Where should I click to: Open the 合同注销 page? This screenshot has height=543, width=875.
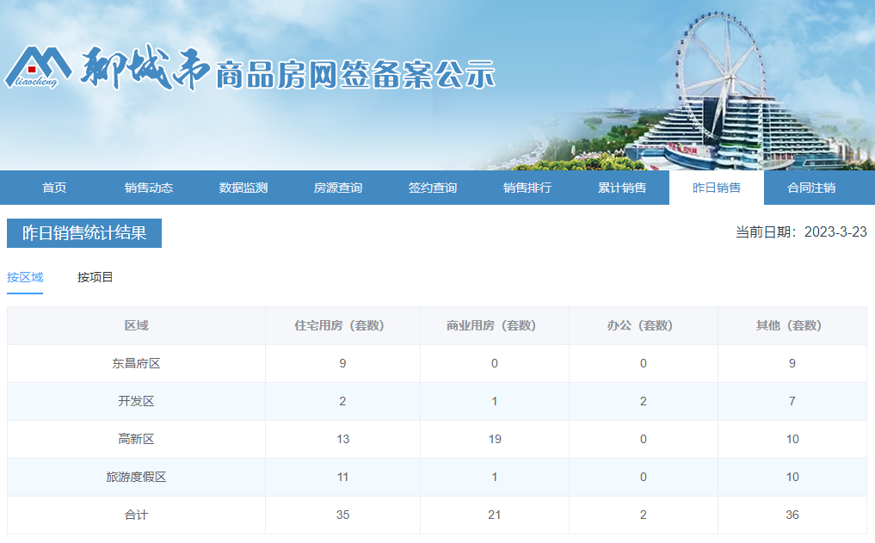point(811,188)
